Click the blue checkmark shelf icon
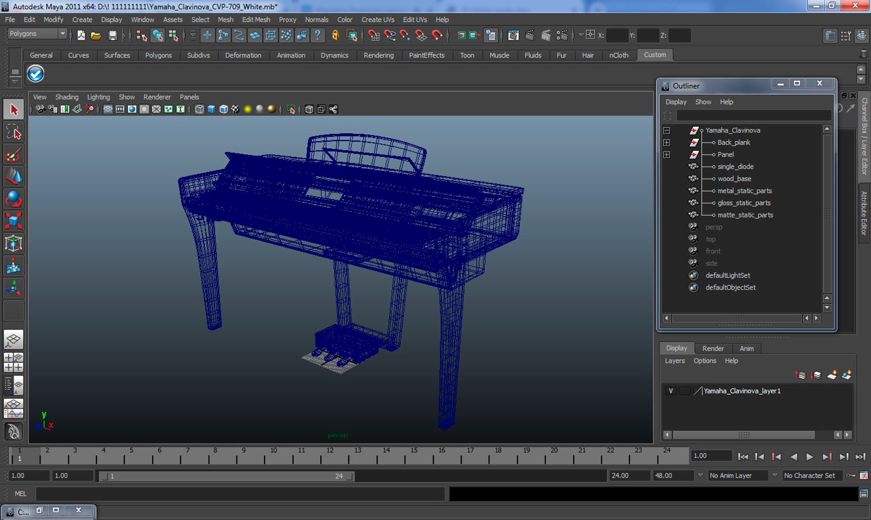The image size is (871, 520). pyautogui.click(x=36, y=74)
